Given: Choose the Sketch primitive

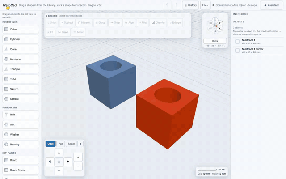Looking at the screenshot, I should point(21,89).
